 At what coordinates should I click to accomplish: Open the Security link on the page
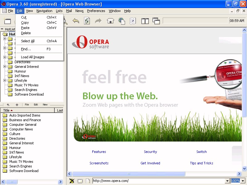click(x=150, y=152)
